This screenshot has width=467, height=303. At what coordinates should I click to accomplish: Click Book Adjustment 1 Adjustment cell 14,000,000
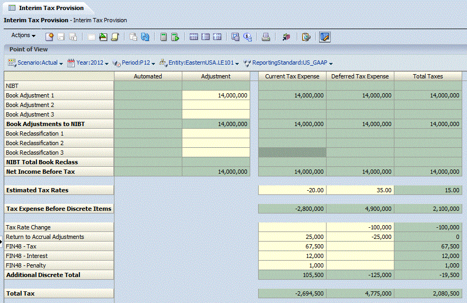pos(216,95)
